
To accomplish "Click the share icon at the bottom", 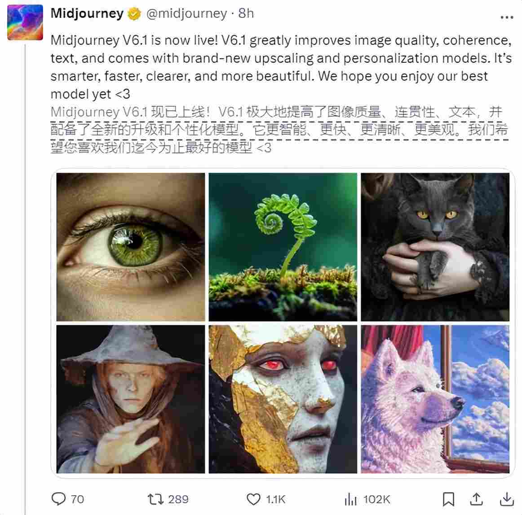I will [477, 498].
